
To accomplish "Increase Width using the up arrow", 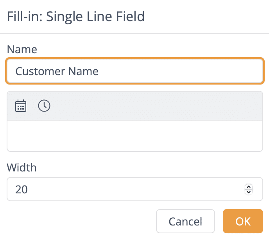I will click(249, 187).
